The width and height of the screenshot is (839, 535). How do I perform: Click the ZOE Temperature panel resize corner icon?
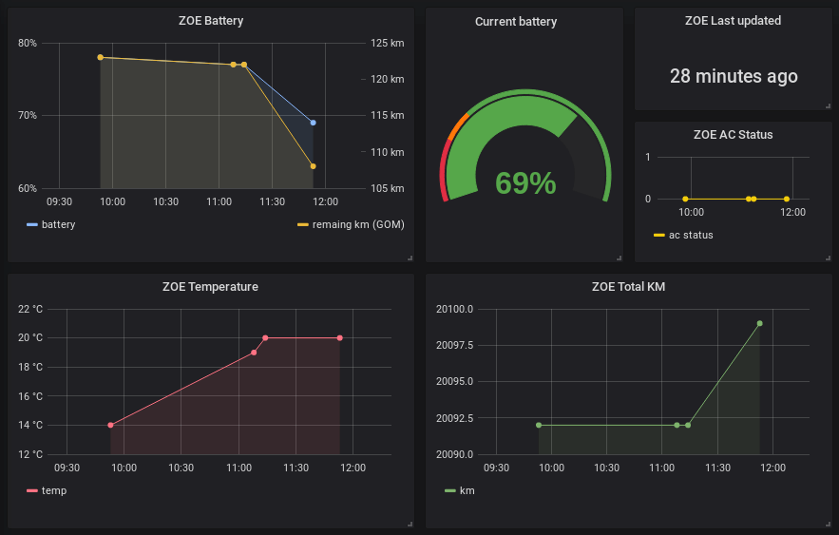[410, 525]
